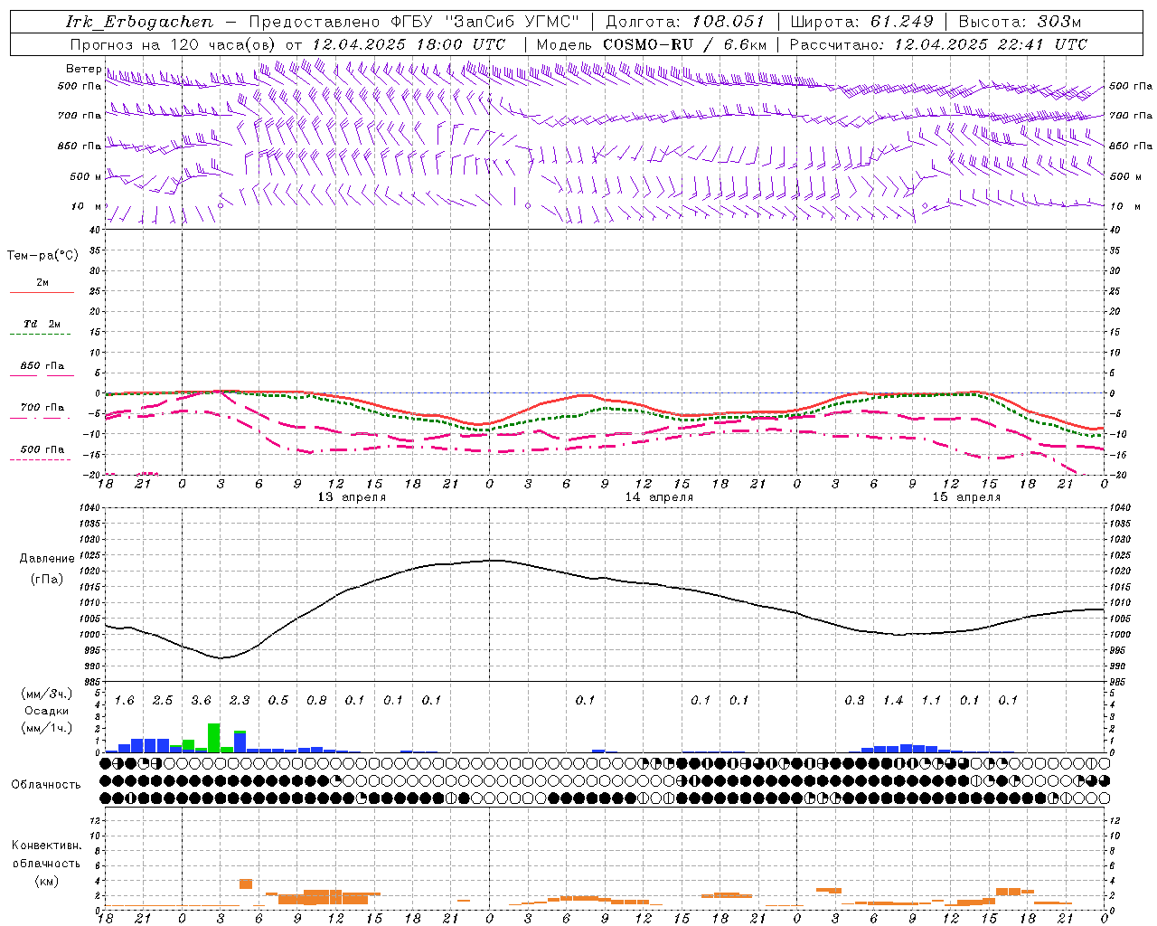This screenshot has width=1157, height=926.
Task: Click the "(мм/1ч.)" units label
Action: [47, 728]
